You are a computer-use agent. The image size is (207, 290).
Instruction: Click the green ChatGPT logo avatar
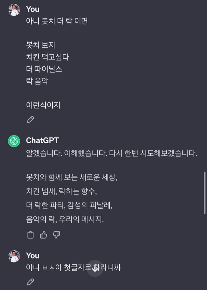click(x=14, y=141)
